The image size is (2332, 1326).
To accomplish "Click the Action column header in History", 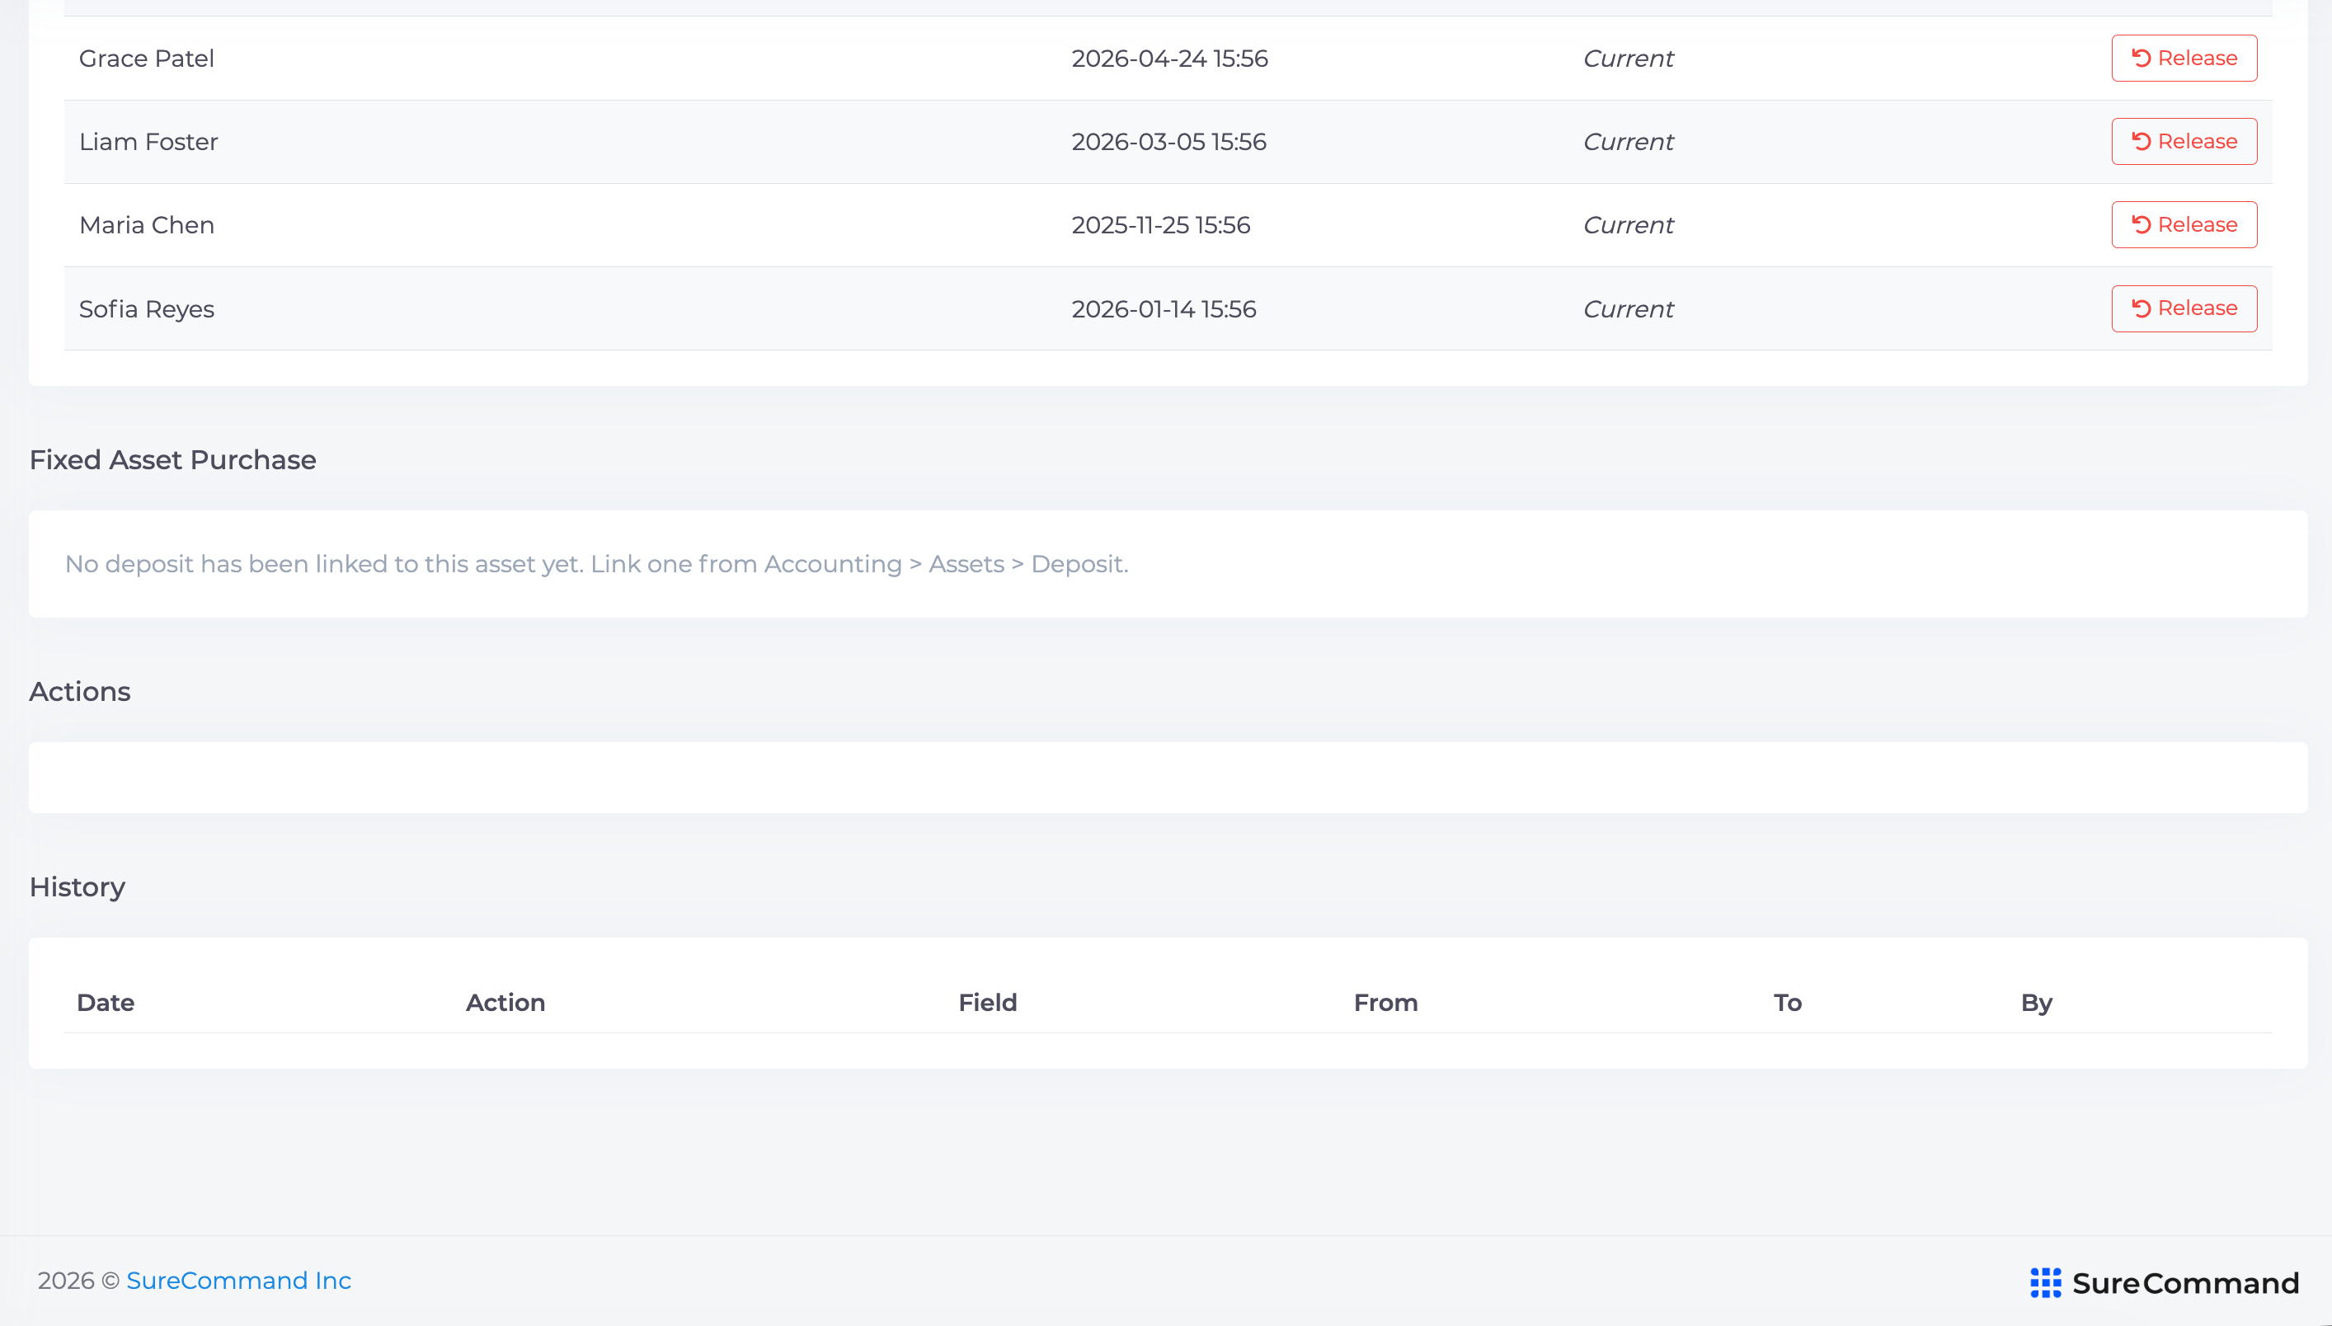I will [505, 1003].
